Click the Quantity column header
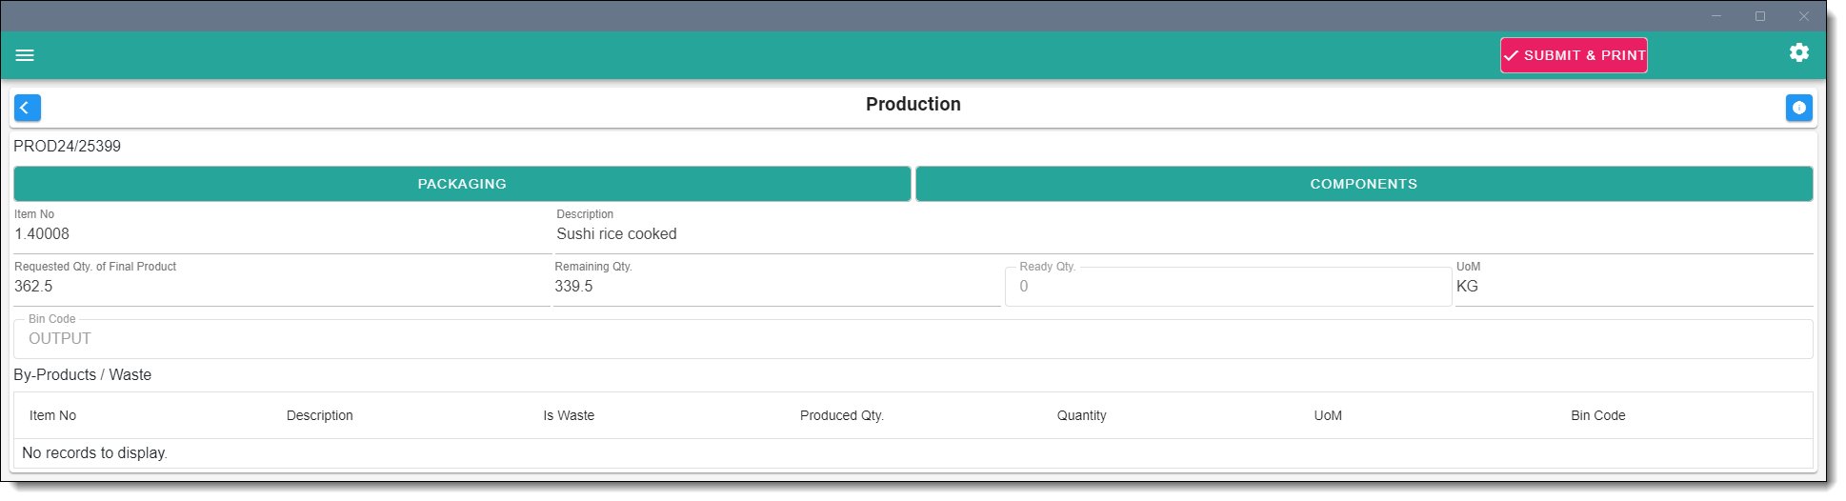The width and height of the screenshot is (1846, 501). [1081, 415]
